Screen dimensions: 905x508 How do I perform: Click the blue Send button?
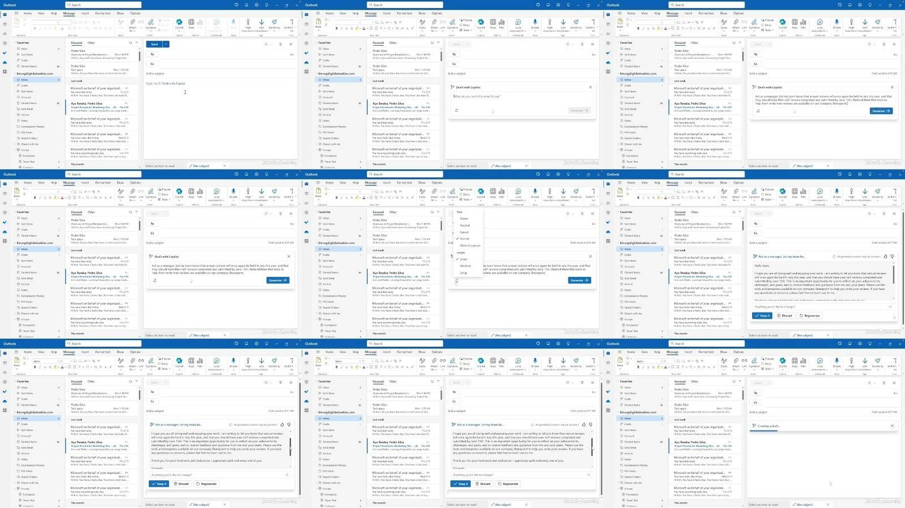[x=154, y=44]
